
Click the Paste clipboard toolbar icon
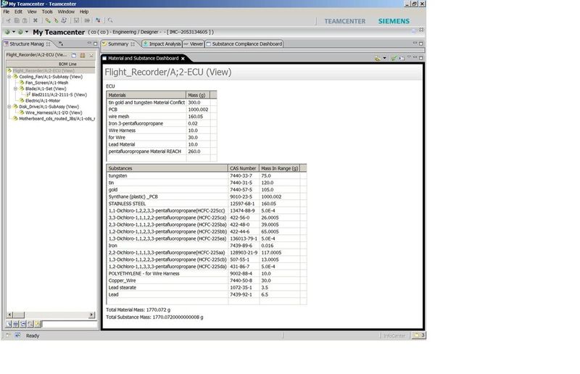point(25,20)
